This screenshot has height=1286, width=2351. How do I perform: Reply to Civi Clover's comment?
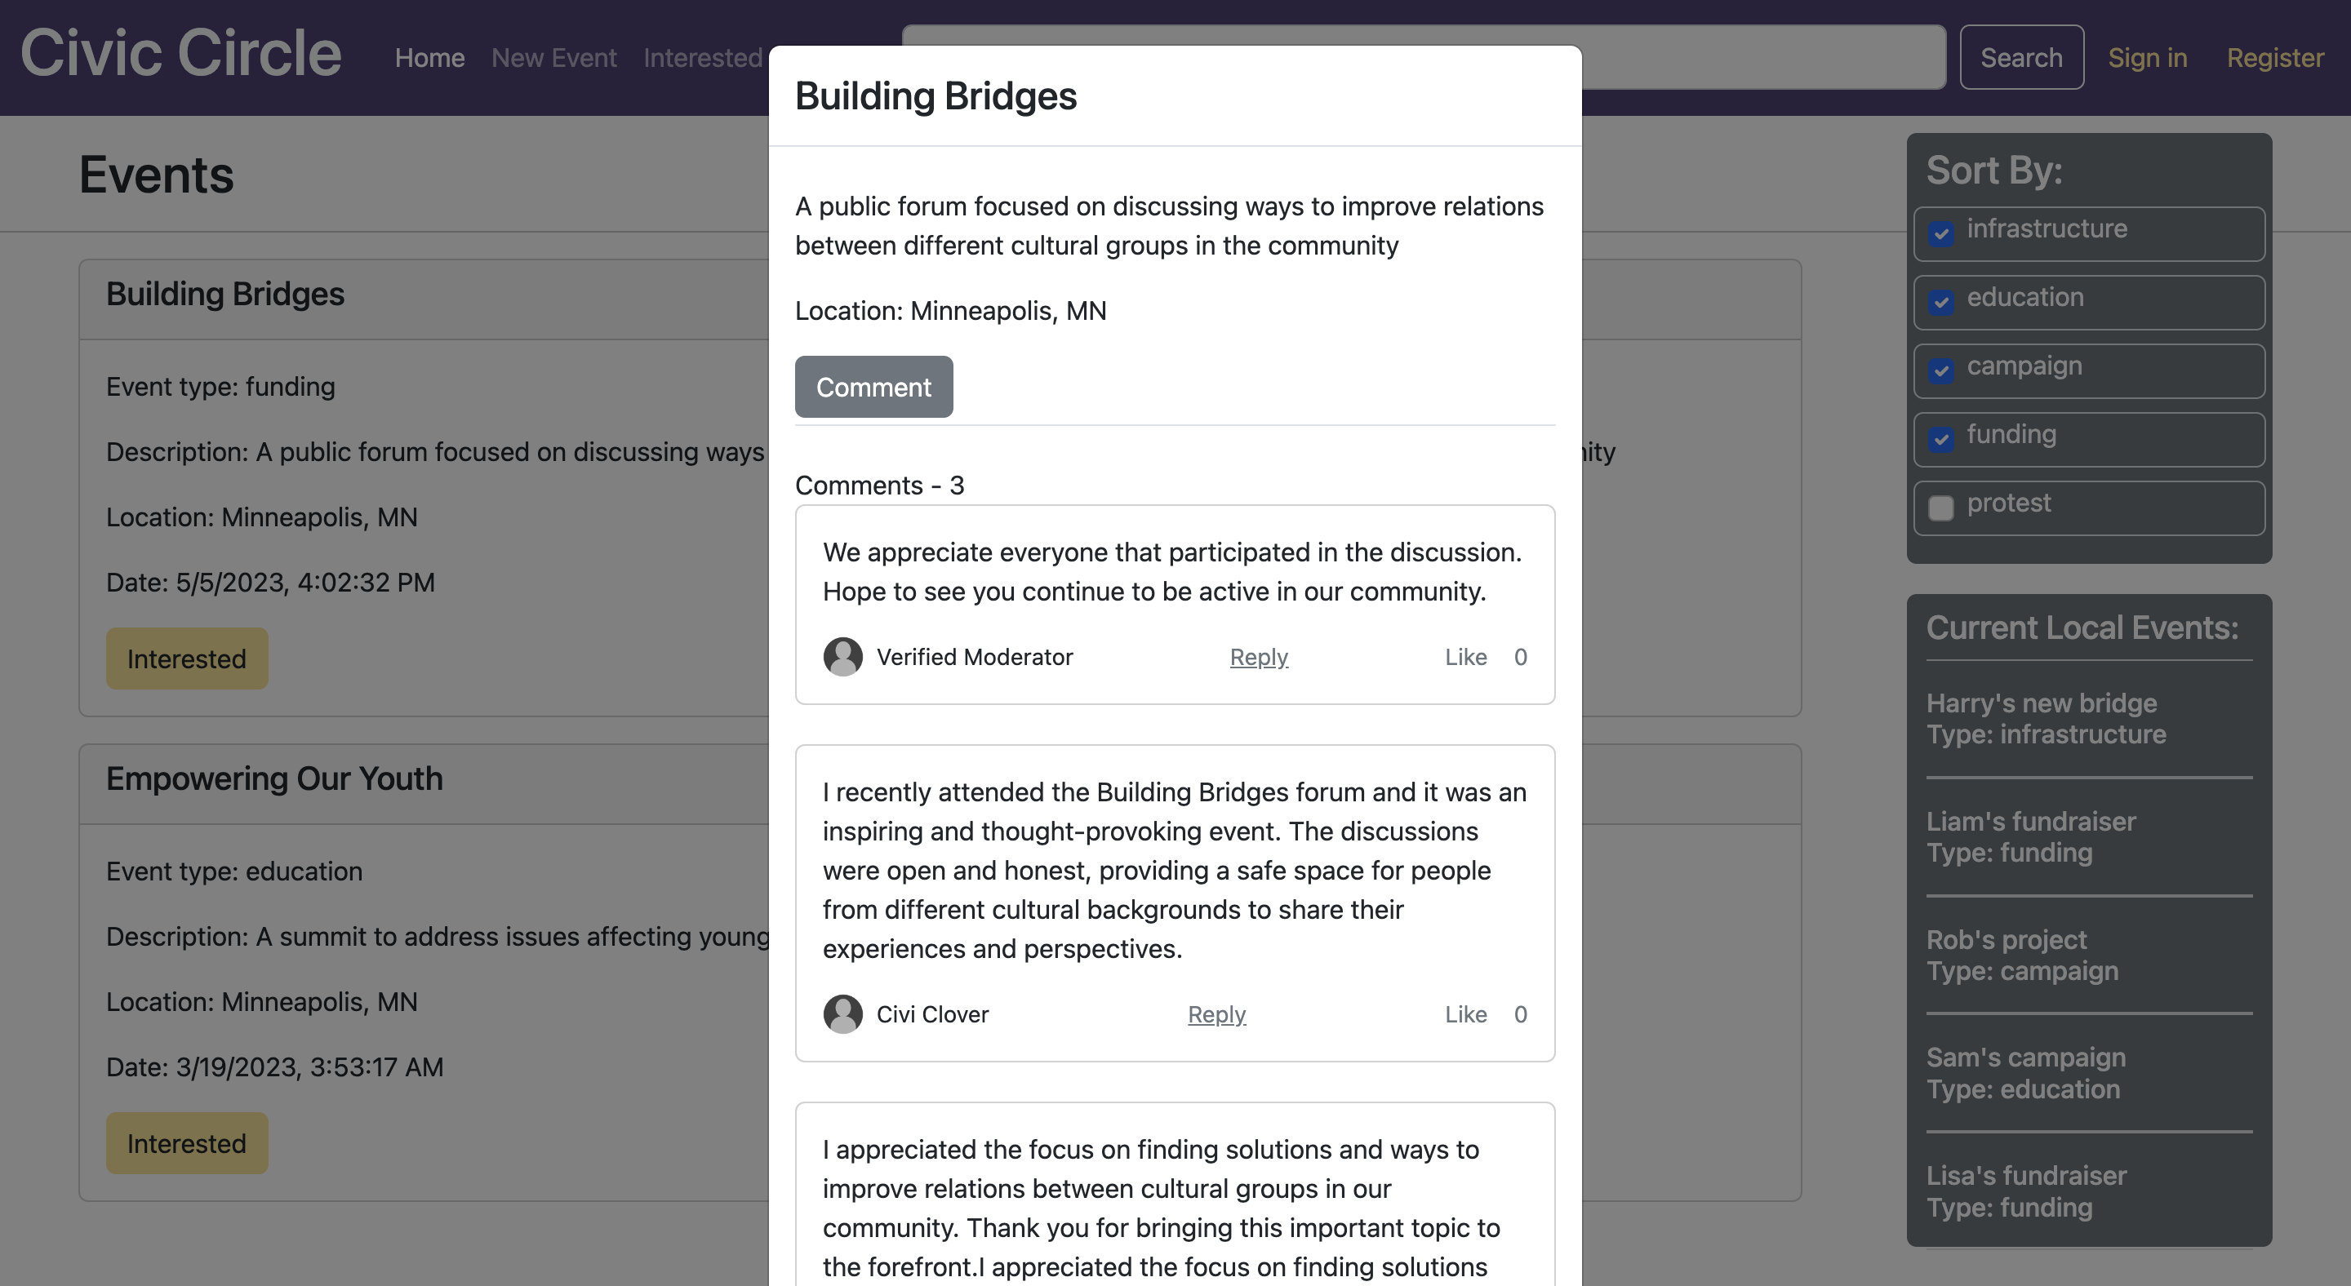coord(1216,1014)
